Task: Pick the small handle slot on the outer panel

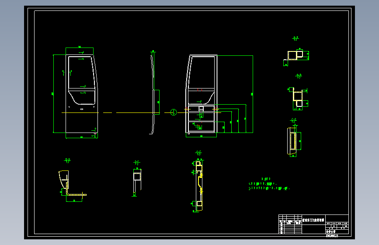Action: click(82, 109)
